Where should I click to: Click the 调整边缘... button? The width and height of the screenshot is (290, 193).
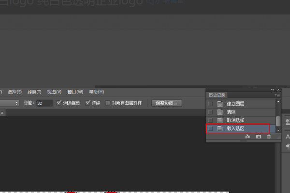[166, 103]
